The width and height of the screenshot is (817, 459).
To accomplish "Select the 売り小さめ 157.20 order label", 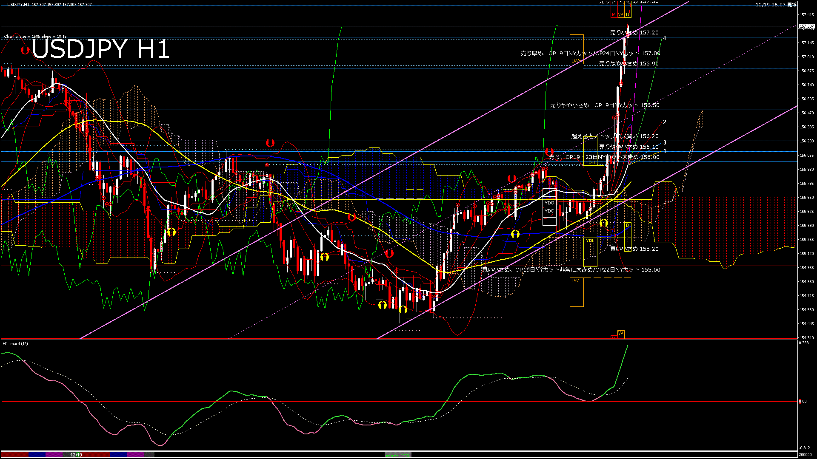I will (634, 32).
